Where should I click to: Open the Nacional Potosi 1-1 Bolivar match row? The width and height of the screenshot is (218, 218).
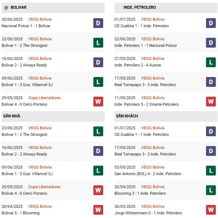pos(26,26)
